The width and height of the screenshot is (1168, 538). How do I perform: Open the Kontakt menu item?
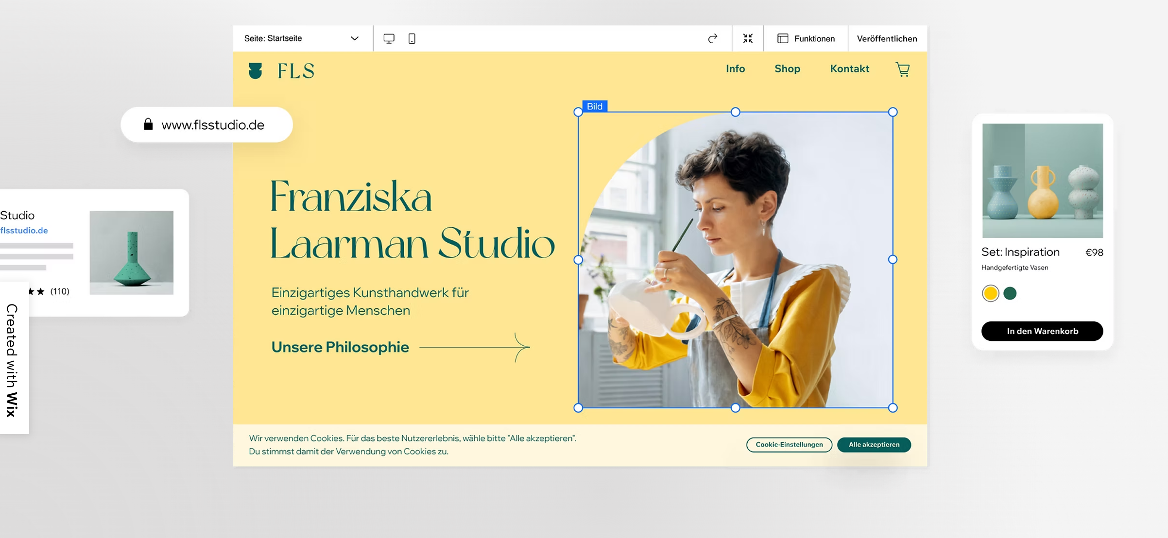(x=849, y=69)
